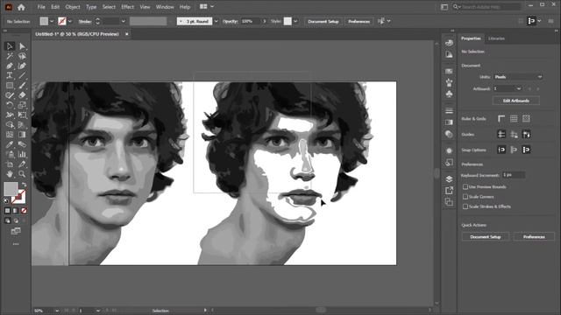Select the Rectangle tool
This screenshot has width=561, height=315.
click(10, 86)
